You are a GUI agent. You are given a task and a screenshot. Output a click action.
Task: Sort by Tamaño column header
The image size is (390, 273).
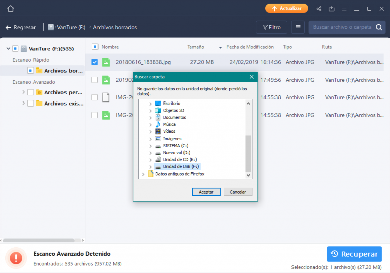pyautogui.click(x=196, y=47)
